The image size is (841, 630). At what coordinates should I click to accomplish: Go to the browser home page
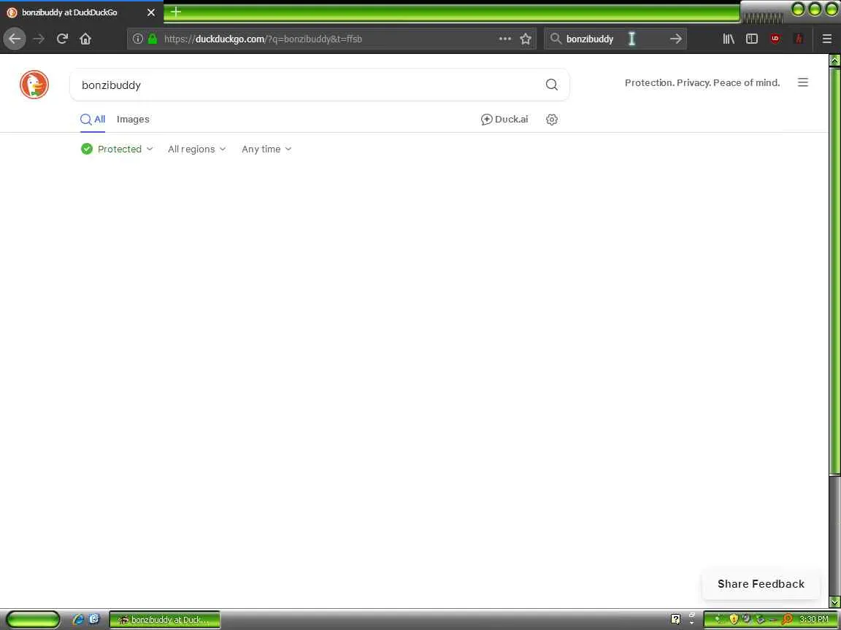point(85,39)
